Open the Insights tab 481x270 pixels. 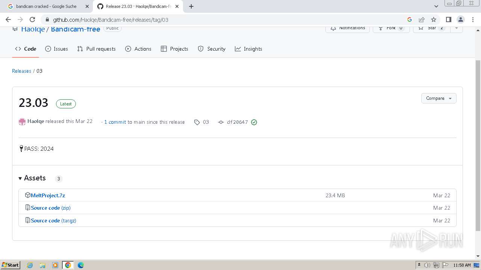point(248,49)
